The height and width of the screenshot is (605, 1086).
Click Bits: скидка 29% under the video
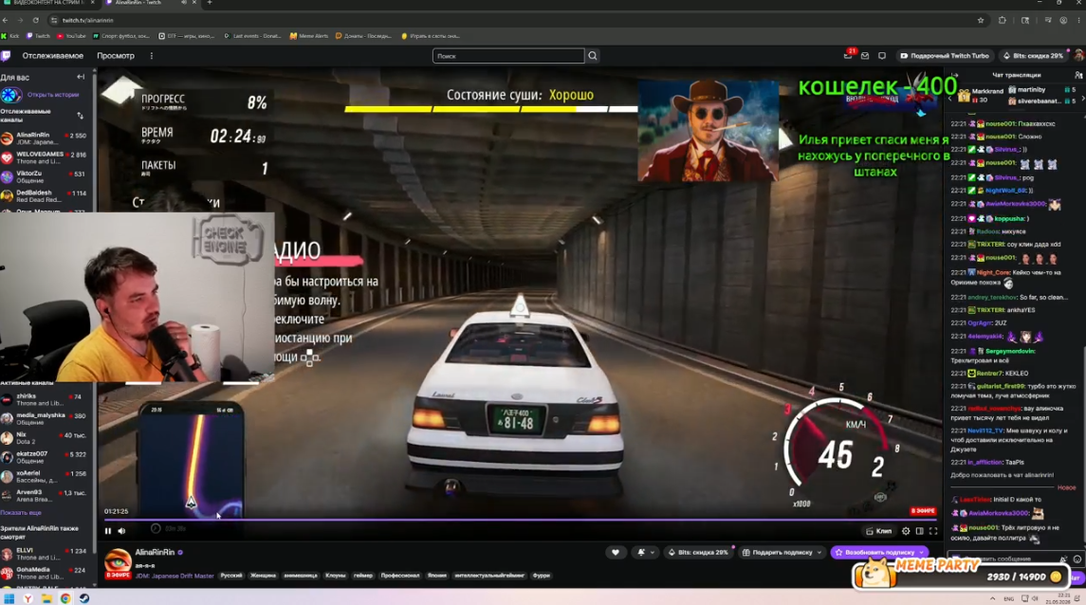tap(698, 553)
